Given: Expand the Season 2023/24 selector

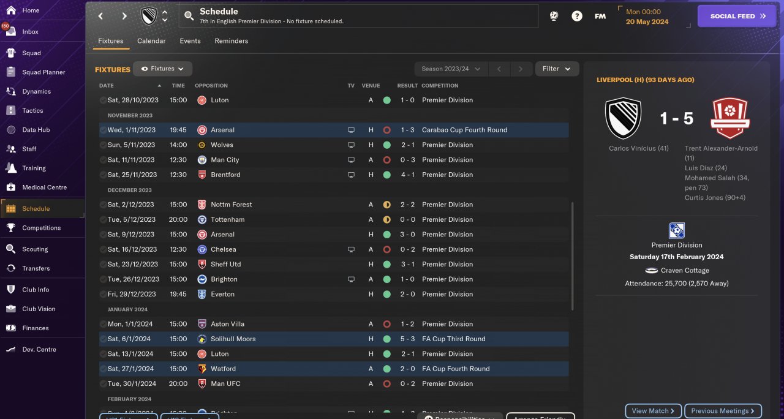Looking at the screenshot, I should [x=451, y=69].
